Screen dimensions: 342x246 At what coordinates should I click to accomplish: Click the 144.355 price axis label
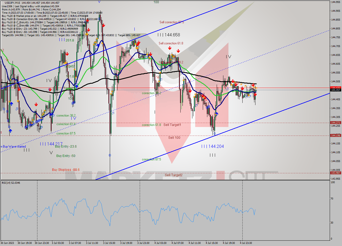tap(336, 108)
